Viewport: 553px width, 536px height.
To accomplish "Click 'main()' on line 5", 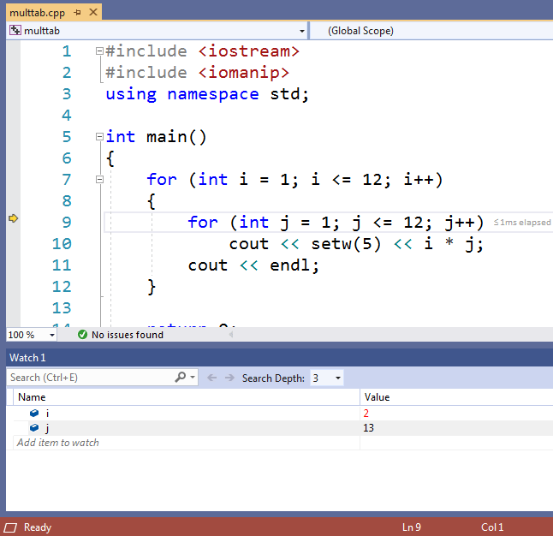I will pos(176,137).
